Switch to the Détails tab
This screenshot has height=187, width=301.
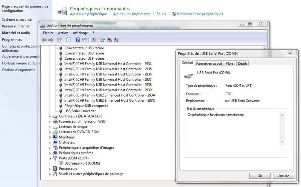point(242,63)
